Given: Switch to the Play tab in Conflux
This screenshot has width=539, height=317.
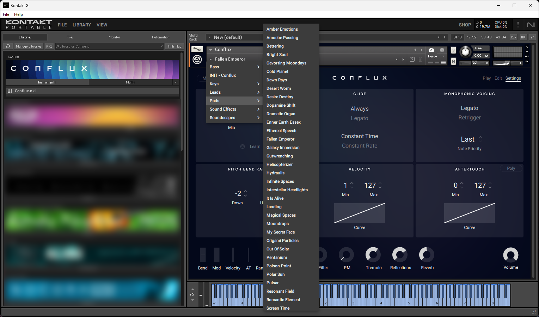Looking at the screenshot, I should (x=486, y=78).
